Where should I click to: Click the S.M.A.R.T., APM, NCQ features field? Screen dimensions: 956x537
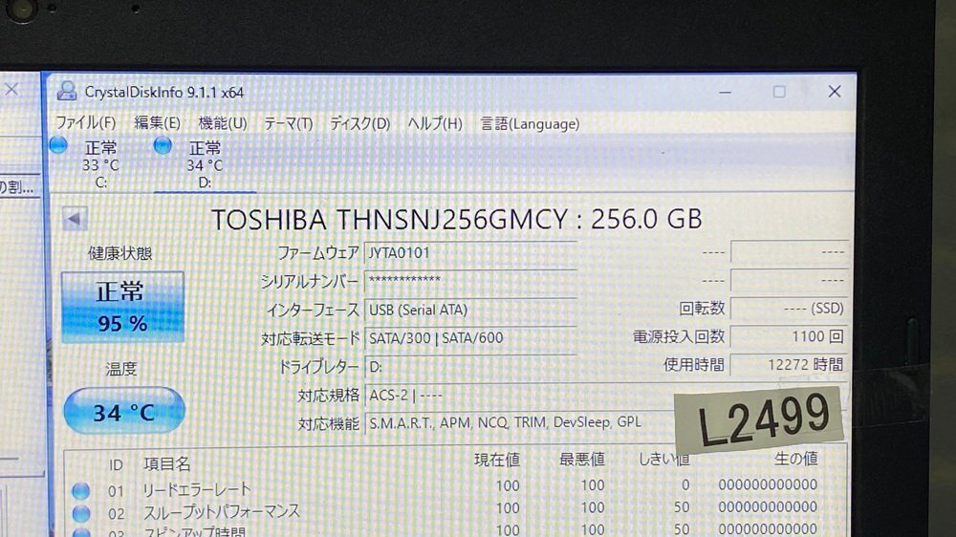click(x=519, y=422)
